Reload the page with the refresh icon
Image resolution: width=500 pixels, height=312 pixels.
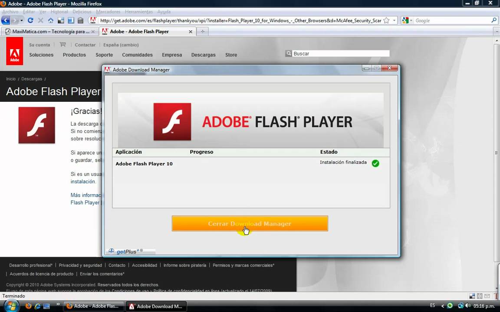tap(30, 20)
